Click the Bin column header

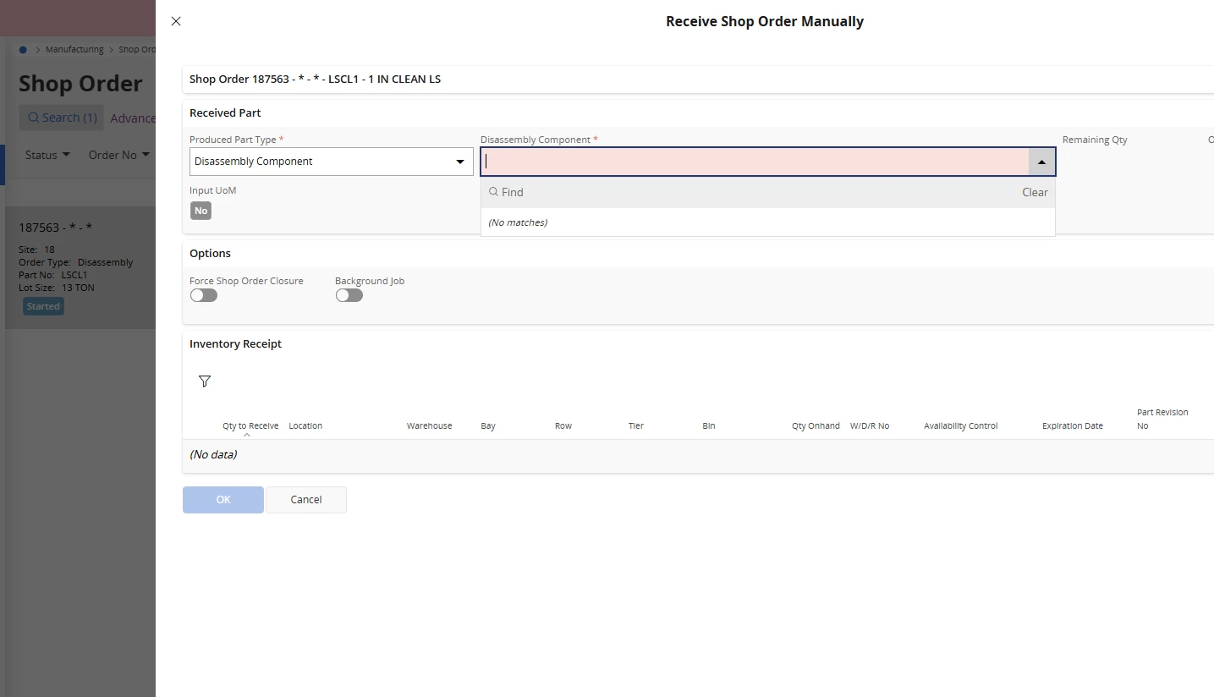(x=709, y=426)
